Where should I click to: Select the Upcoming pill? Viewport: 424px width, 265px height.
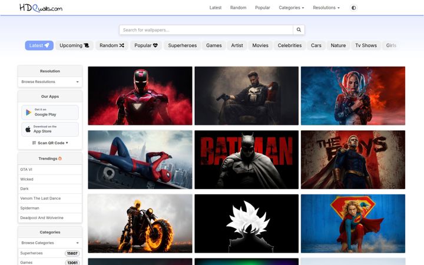point(74,45)
